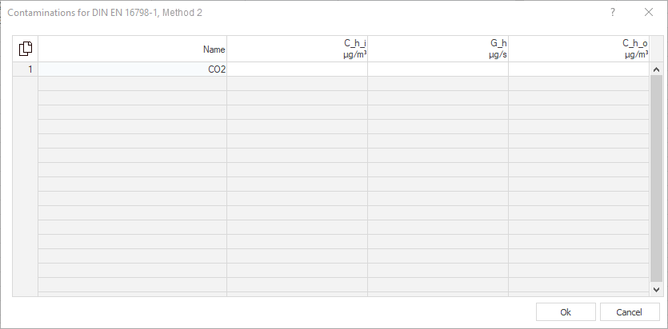Screen dimensions: 668x329
Task: Confirm with the Ok button
Action: coord(566,312)
